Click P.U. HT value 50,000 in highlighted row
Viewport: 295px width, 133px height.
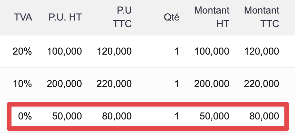point(67,116)
